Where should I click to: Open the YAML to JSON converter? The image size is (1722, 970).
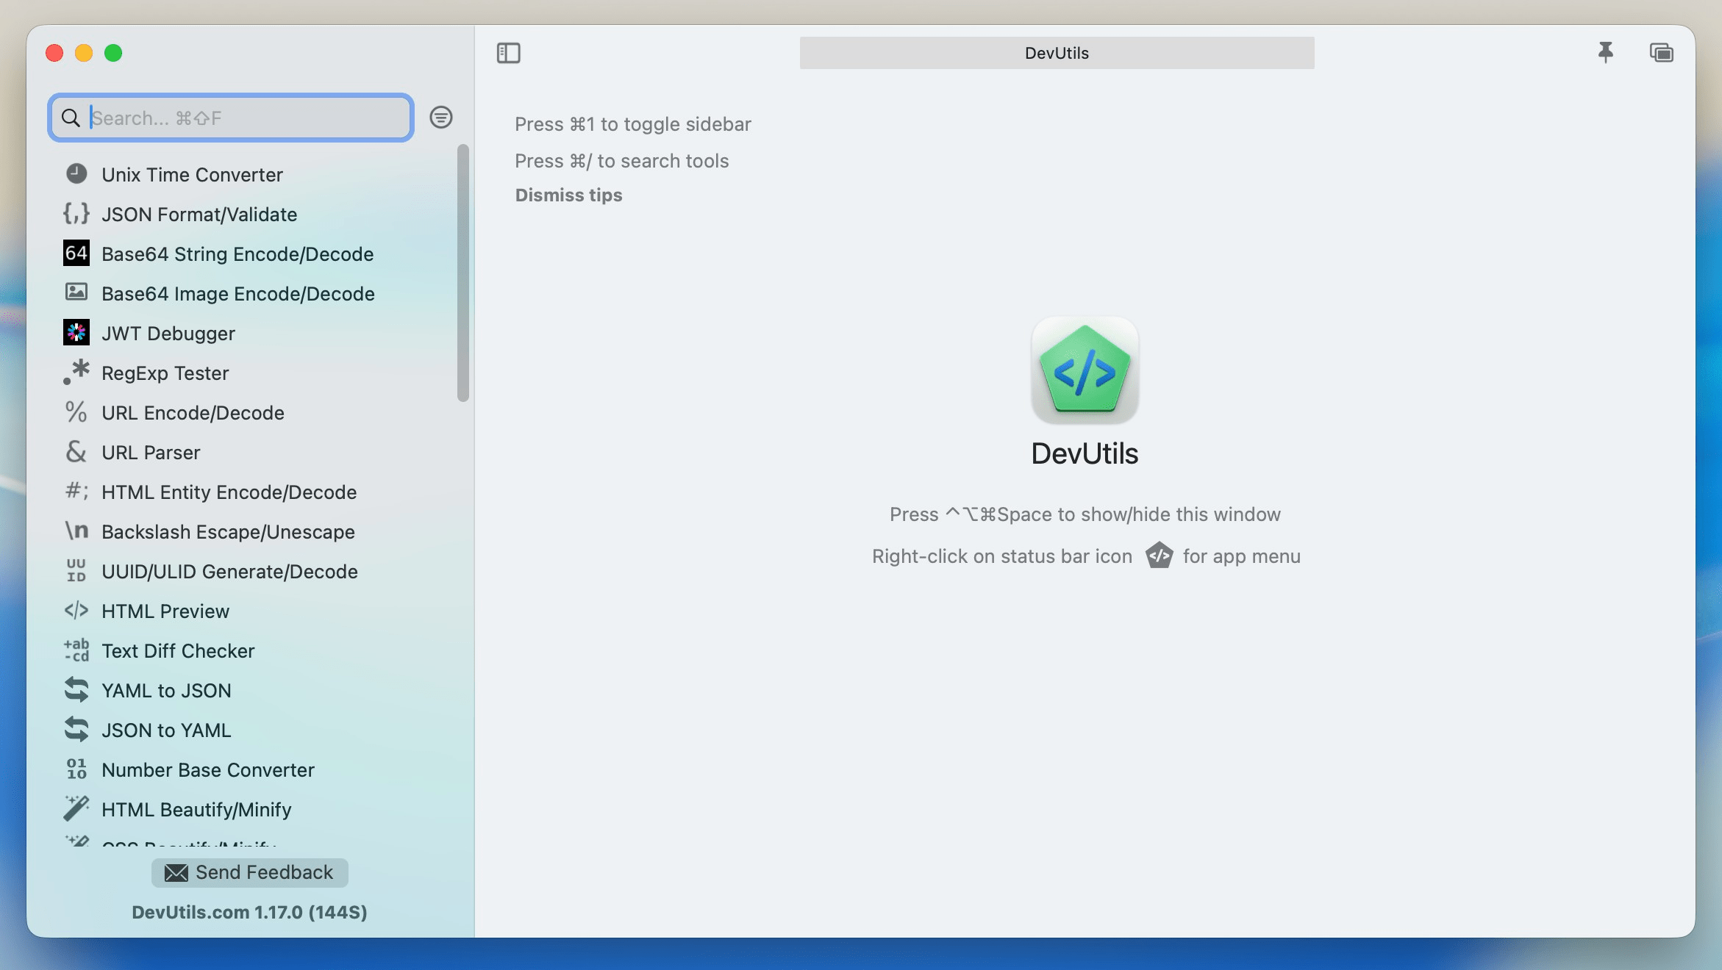165,690
